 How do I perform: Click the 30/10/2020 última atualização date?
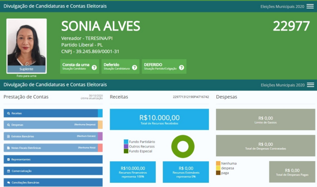click(x=92, y=97)
